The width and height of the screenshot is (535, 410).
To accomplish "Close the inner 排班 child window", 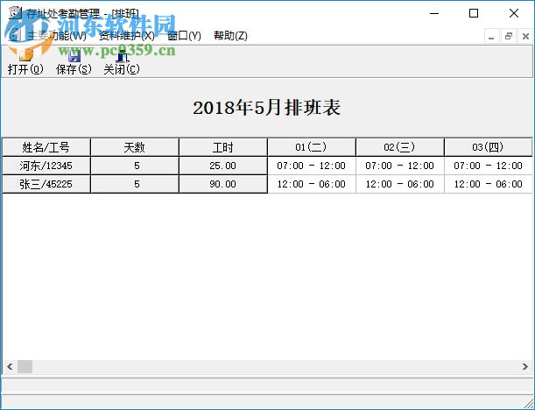I will click(x=525, y=36).
